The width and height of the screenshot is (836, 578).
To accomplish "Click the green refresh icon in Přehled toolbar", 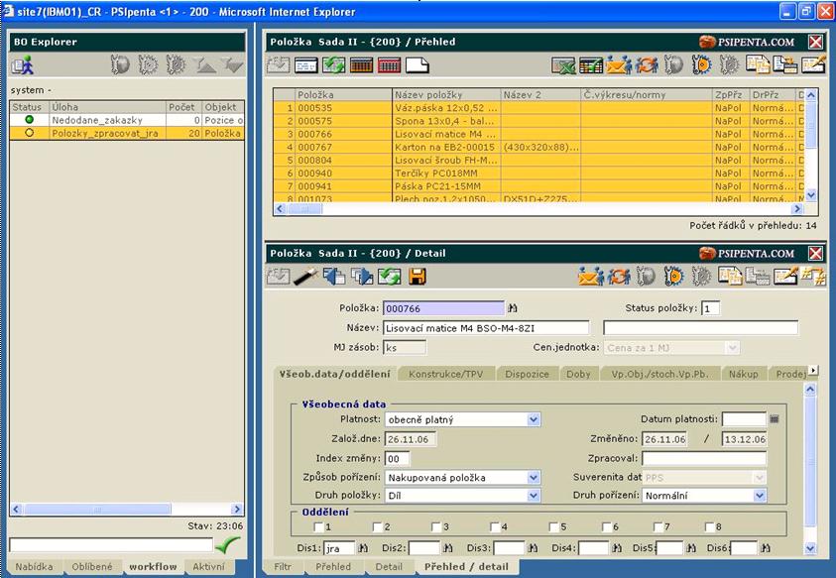I will coord(334,65).
